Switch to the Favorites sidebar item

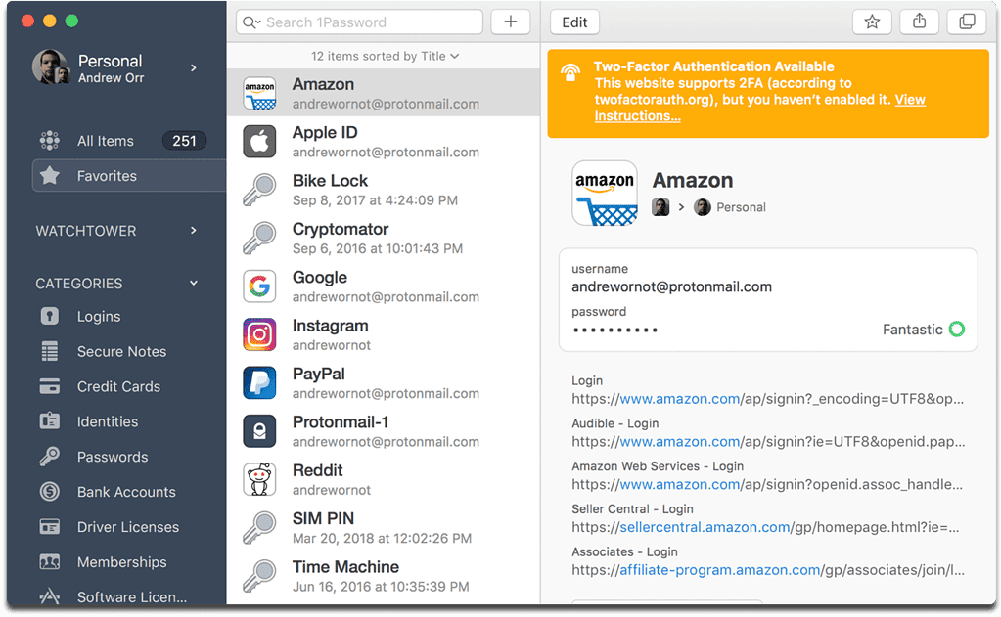click(x=109, y=175)
